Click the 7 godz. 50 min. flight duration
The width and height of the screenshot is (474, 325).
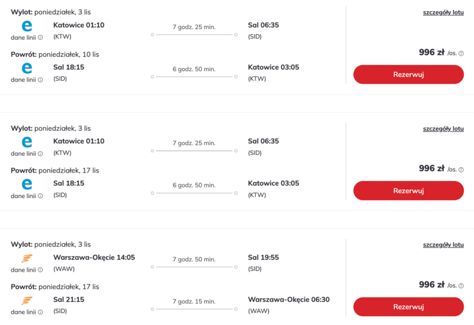pos(194,259)
